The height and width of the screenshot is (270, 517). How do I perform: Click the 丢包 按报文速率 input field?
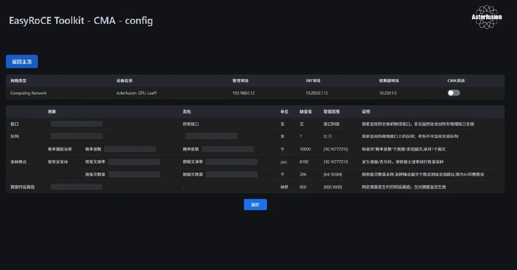(x=231, y=162)
